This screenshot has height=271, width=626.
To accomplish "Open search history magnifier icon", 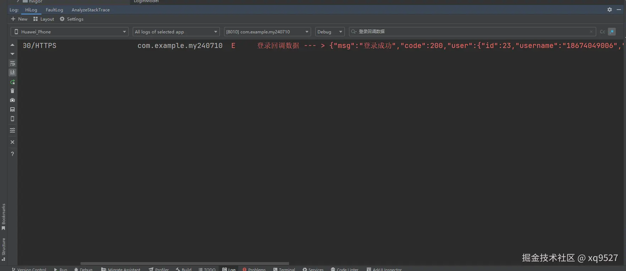I will (354, 32).
